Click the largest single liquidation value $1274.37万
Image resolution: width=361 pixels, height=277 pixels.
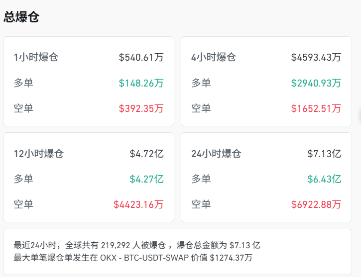tap(231, 258)
